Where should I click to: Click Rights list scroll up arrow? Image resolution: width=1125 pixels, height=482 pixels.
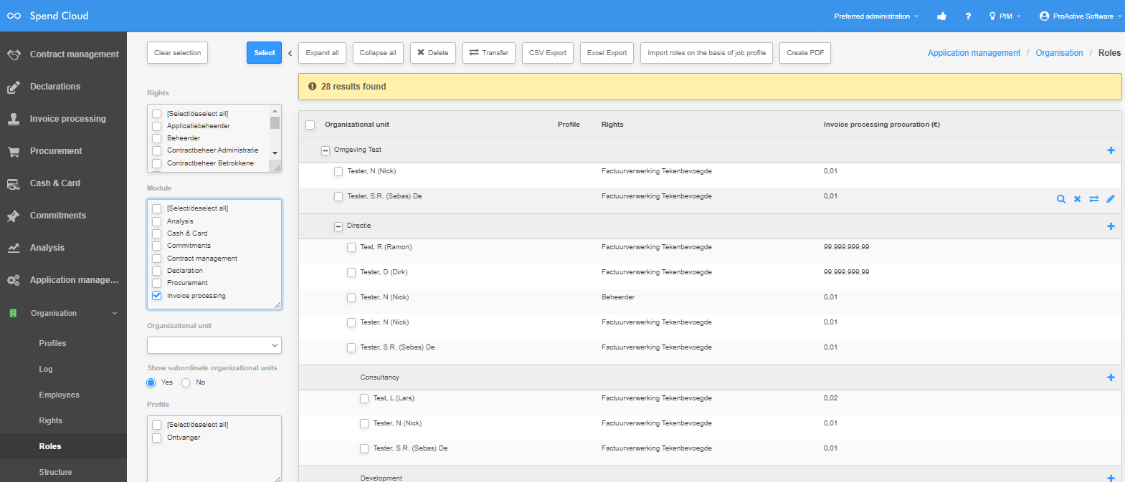(x=275, y=110)
